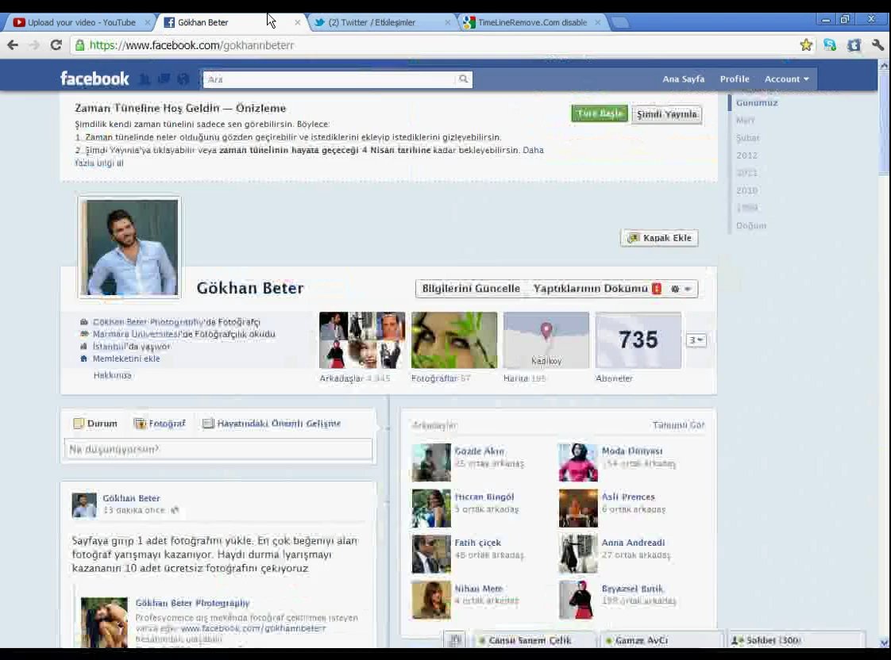The image size is (891, 660).
Task: Click the Tümünü Gör link
Action: (x=678, y=425)
